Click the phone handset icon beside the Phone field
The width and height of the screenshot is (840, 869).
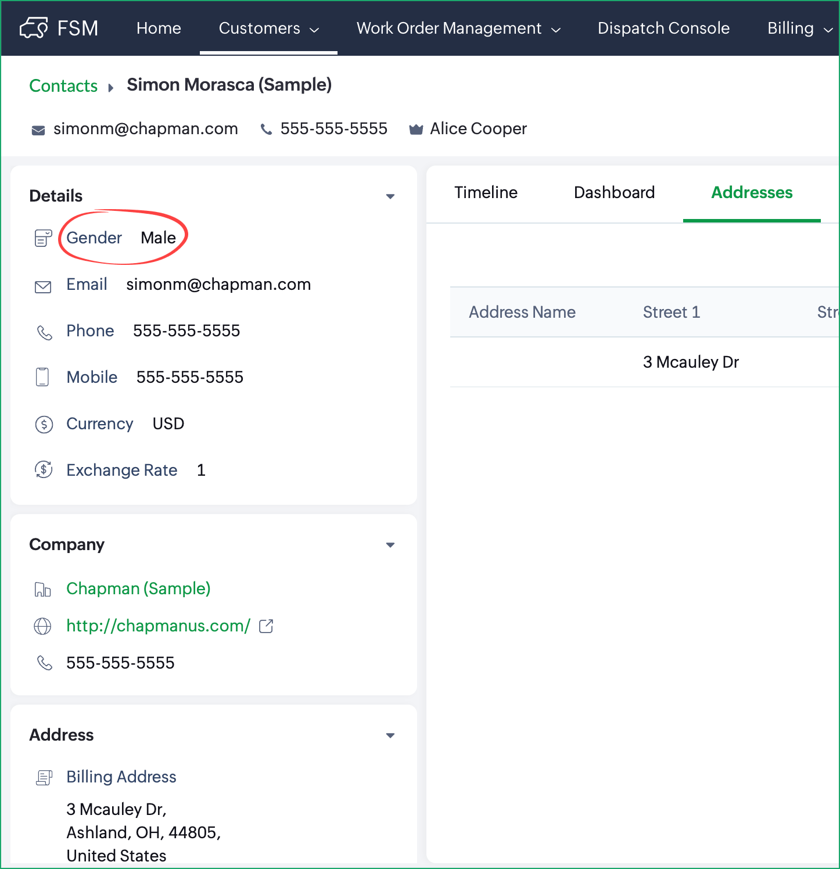pyautogui.click(x=44, y=332)
